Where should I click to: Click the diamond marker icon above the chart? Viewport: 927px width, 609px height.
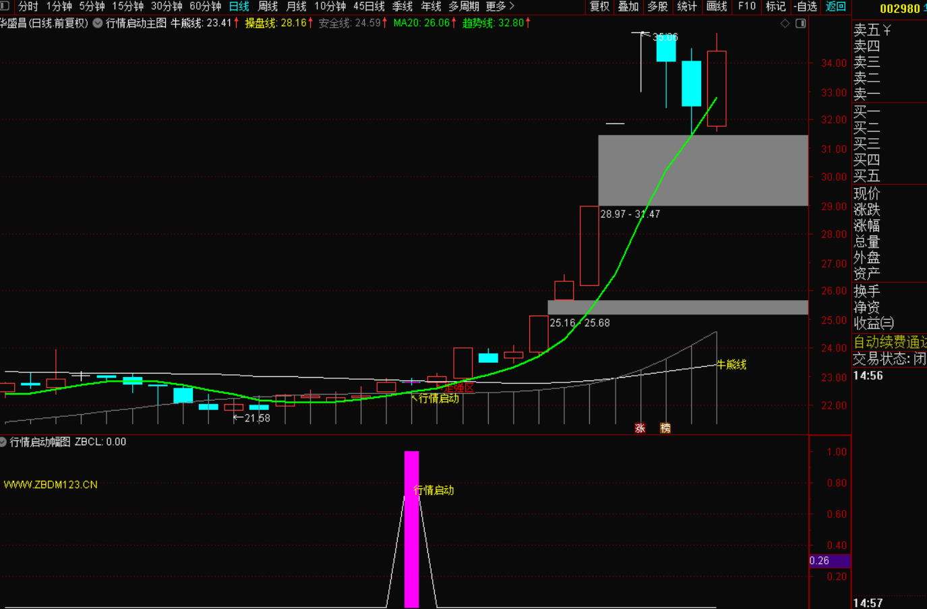(785, 24)
